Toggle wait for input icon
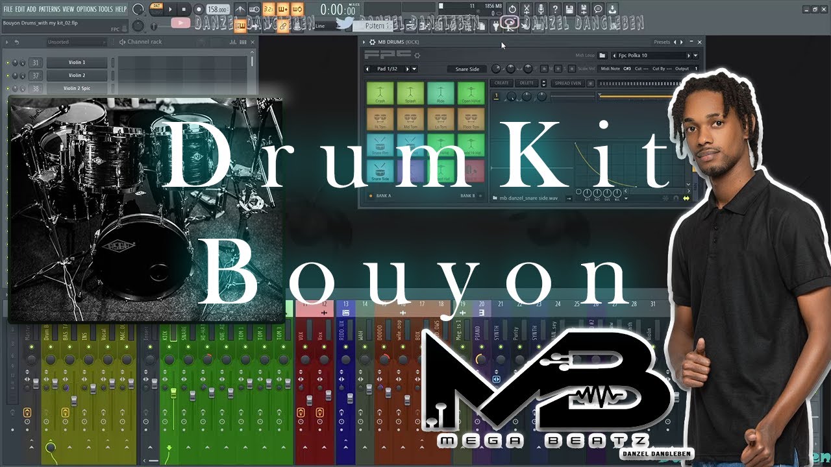Viewport: 831px width, 467px height. point(254,9)
